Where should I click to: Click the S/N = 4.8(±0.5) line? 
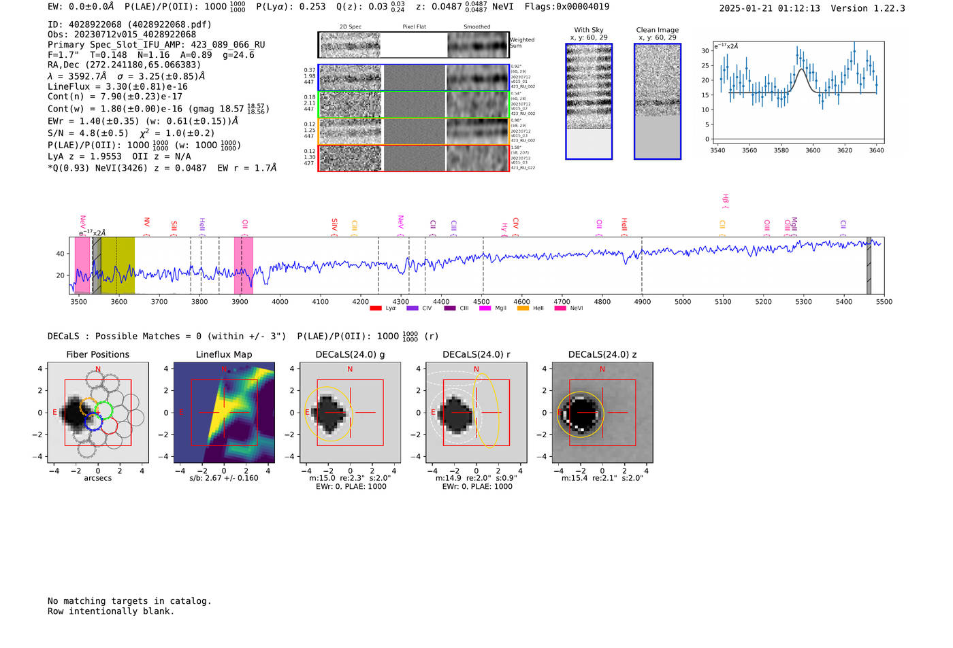tap(131, 133)
